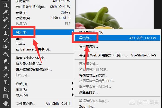The height and width of the screenshot is (108, 162).
Task: Select the Rectangle shape tool
Action: pyautogui.click(x=5, y=96)
